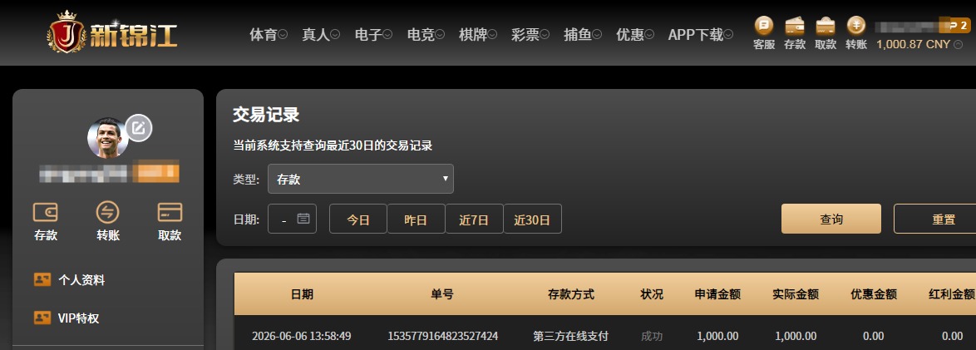
Task: Expand the 电子 menu chevron
Action: pyautogui.click(x=387, y=35)
